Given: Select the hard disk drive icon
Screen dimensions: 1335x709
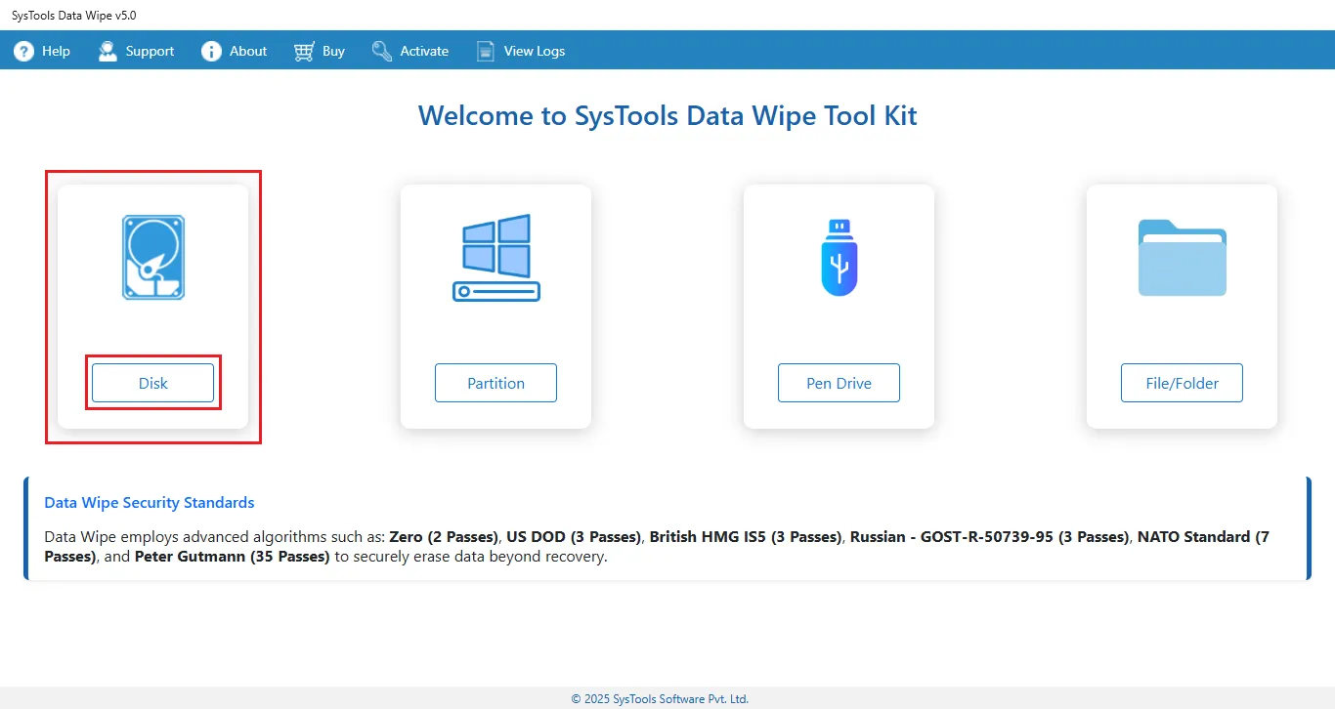Looking at the screenshot, I should click(x=153, y=258).
